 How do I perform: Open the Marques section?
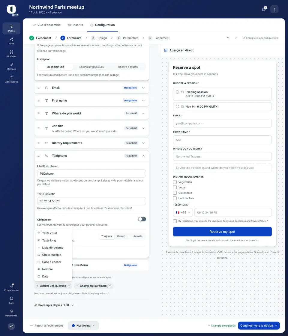point(11,66)
